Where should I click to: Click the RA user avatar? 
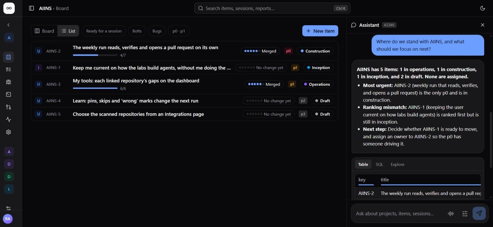[8, 219]
